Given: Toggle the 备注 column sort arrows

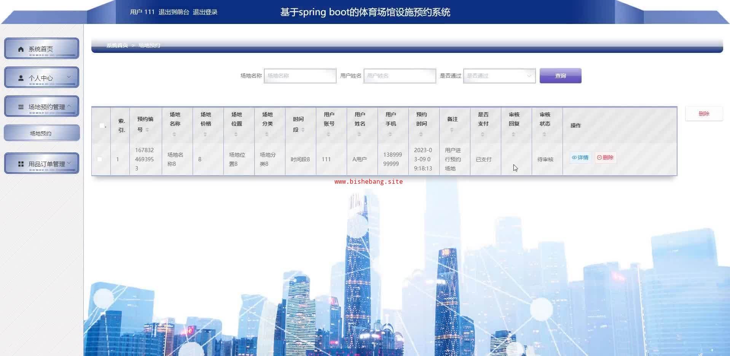Looking at the screenshot, I should click(452, 130).
